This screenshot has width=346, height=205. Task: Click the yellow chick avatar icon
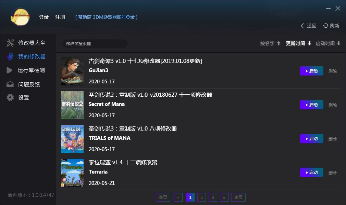(20, 17)
